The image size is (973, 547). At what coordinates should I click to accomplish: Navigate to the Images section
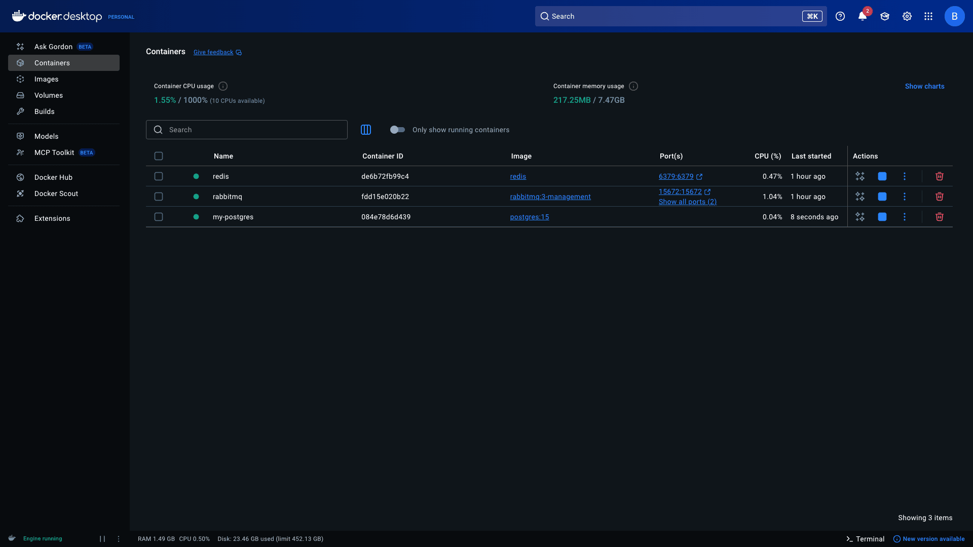47,79
